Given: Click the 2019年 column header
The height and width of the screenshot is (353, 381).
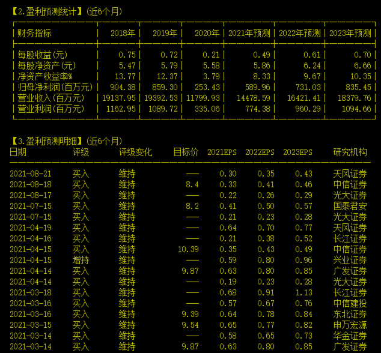Looking at the screenshot, I should (x=165, y=33).
